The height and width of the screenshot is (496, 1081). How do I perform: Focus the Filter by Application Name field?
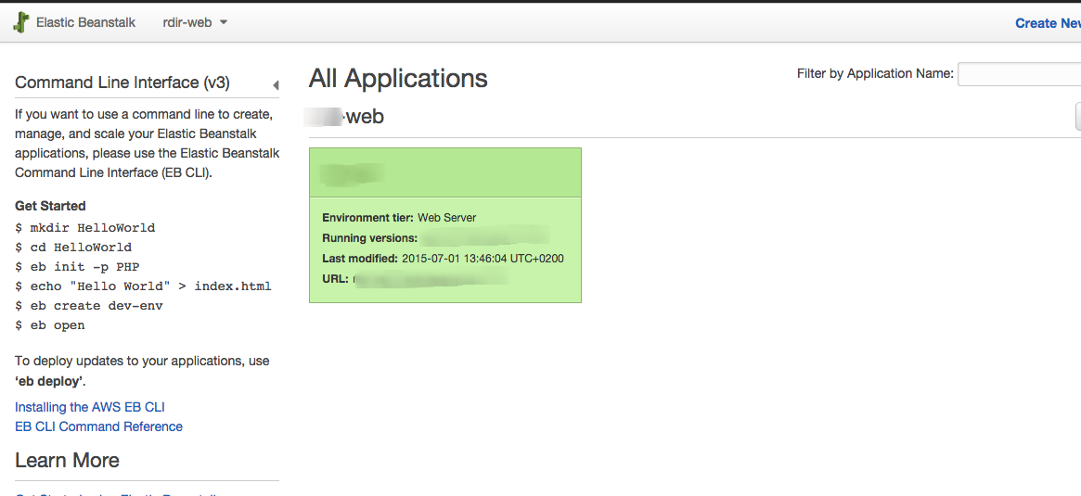pyautogui.click(x=1019, y=74)
